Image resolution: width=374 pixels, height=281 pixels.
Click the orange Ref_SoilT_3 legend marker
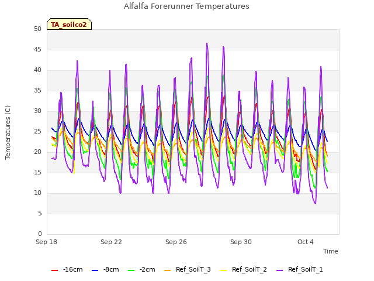pos(168,270)
